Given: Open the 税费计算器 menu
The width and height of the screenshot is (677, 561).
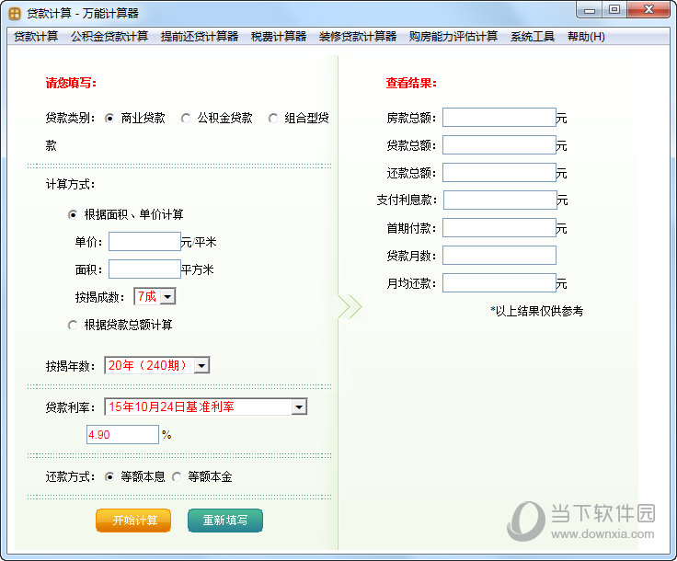Looking at the screenshot, I should (279, 37).
